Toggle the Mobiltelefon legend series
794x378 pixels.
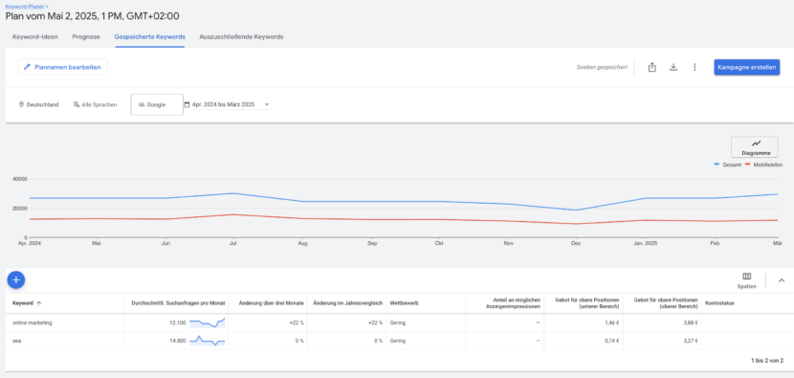click(764, 165)
